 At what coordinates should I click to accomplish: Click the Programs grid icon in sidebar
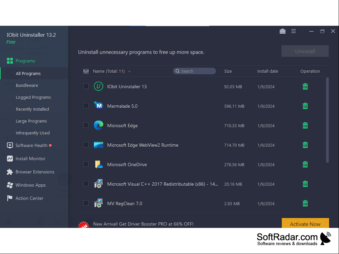[x=10, y=61]
